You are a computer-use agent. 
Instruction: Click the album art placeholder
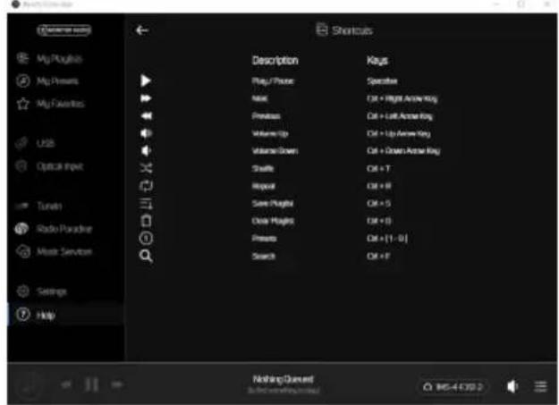coord(30,384)
